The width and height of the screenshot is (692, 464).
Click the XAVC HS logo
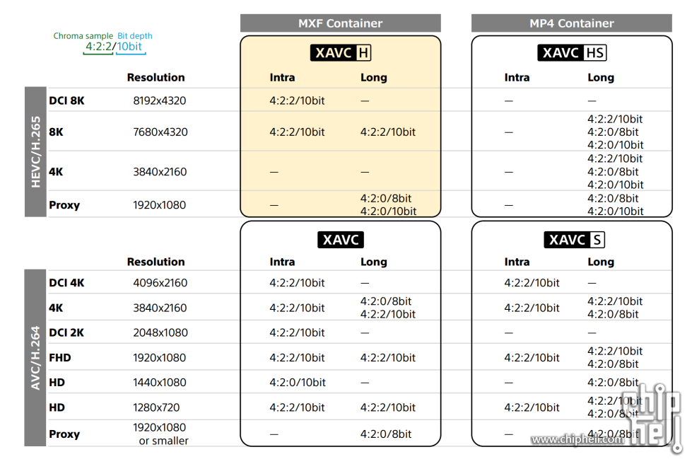coord(572,53)
